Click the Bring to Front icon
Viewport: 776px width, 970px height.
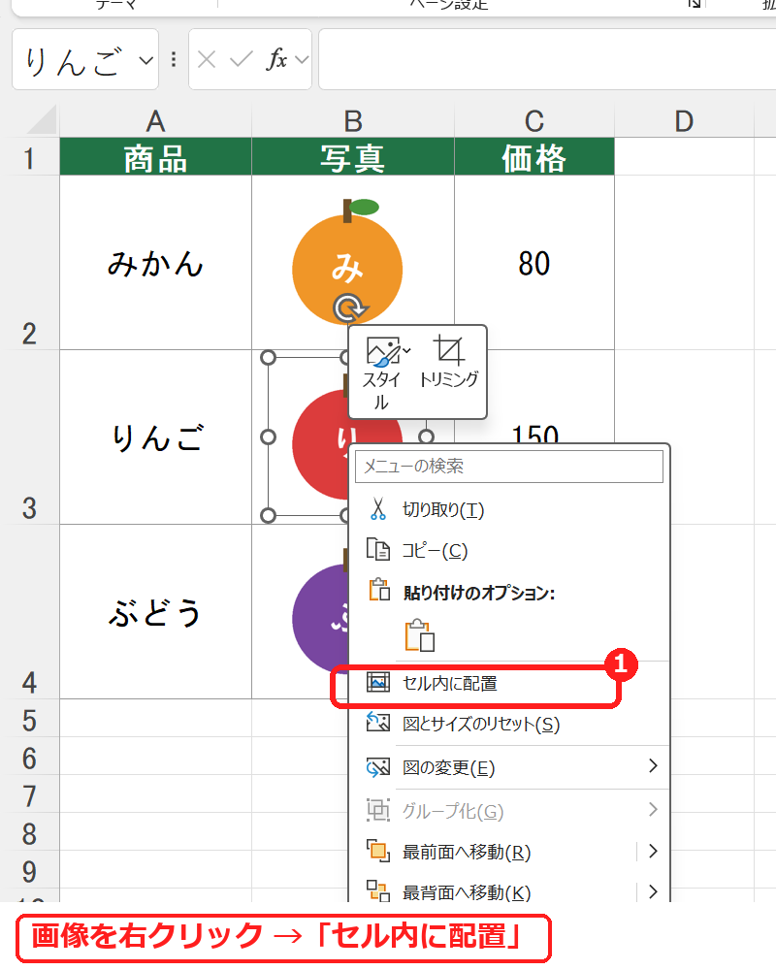pyautogui.click(x=378, y=852)
